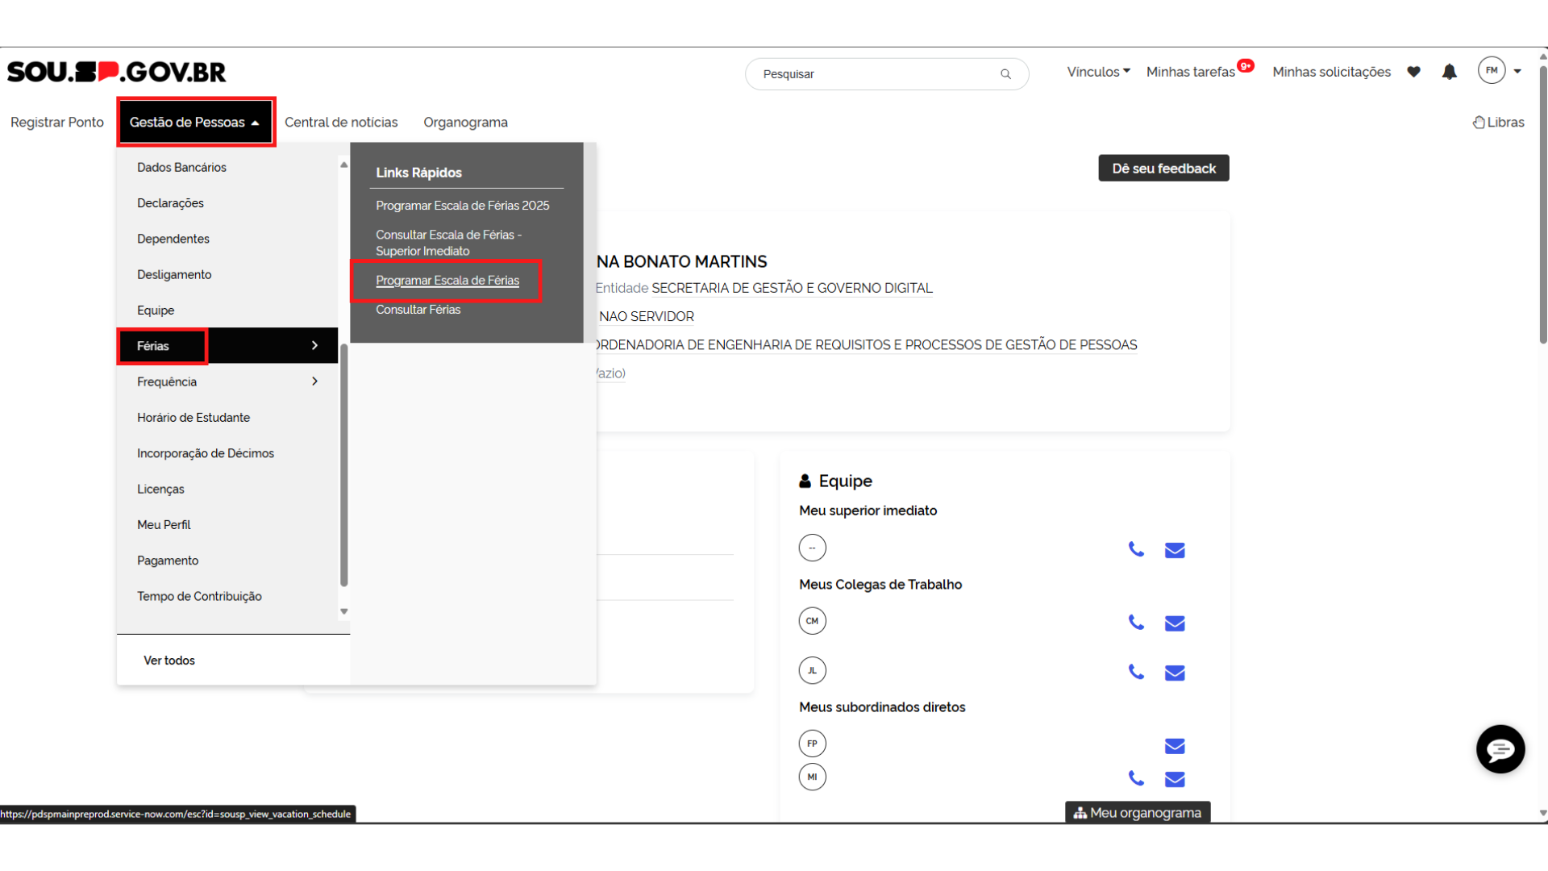
Task: Open the chat bubble widget
Action: click(1500, 749)
